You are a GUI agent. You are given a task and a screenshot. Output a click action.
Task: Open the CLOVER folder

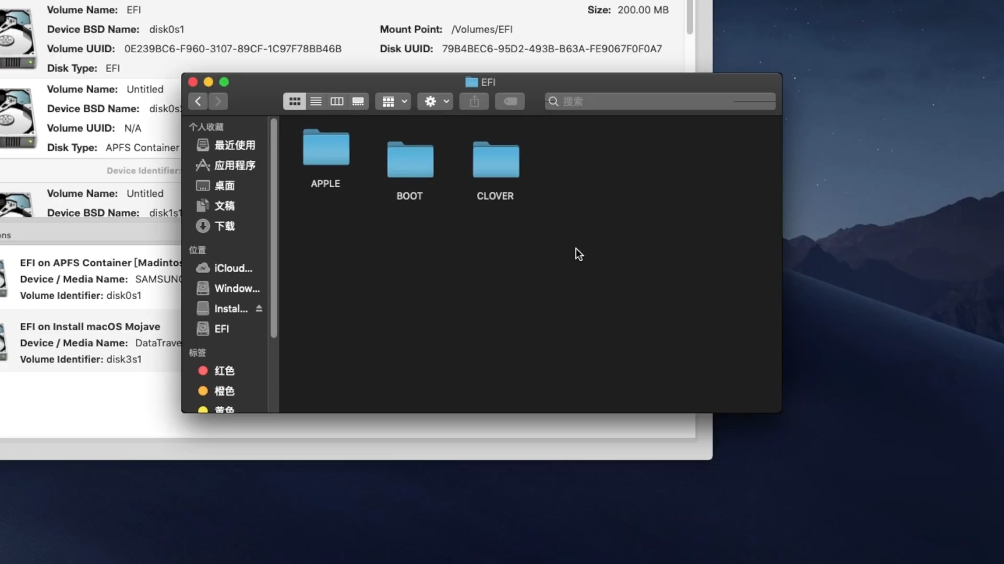[x=495, y=167]
